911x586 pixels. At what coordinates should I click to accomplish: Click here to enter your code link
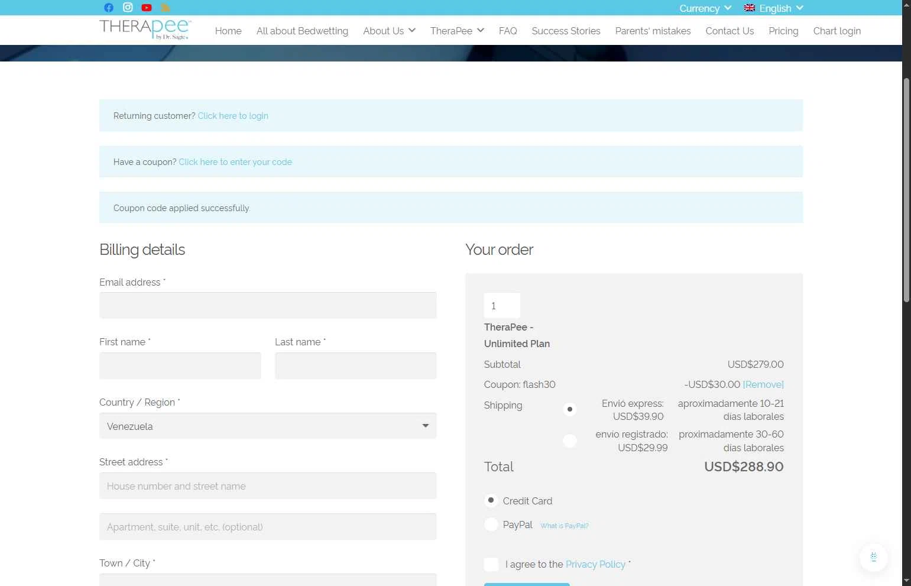[235, 162]
